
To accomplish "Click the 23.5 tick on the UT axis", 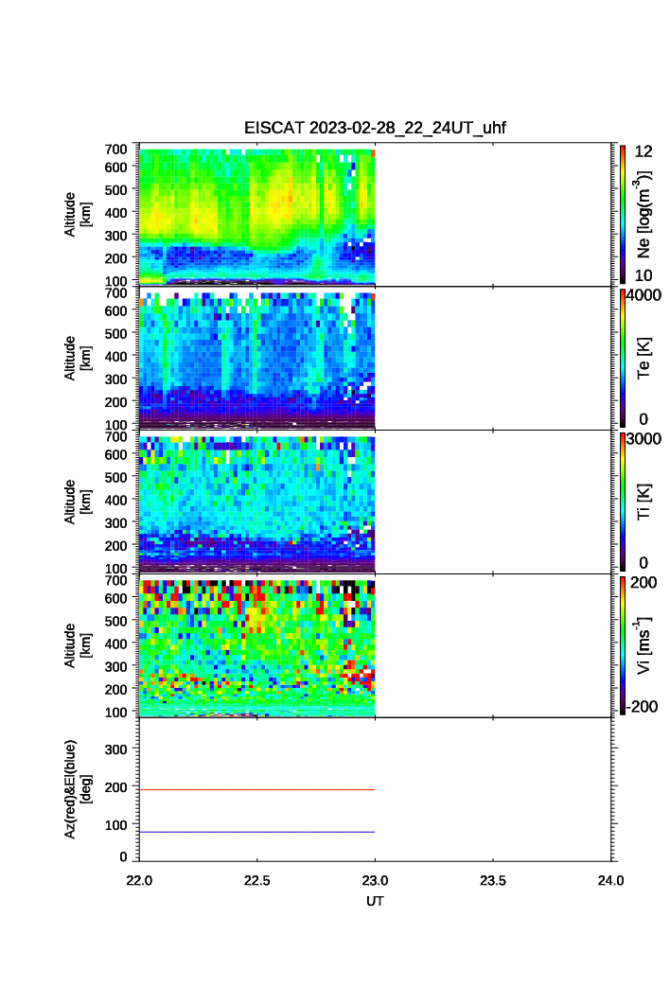I will click(x=493, y=880).
